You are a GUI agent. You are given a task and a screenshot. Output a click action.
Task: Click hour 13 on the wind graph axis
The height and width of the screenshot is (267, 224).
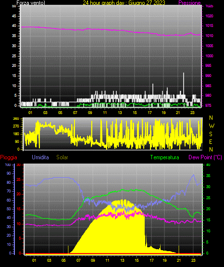point(120,113)
